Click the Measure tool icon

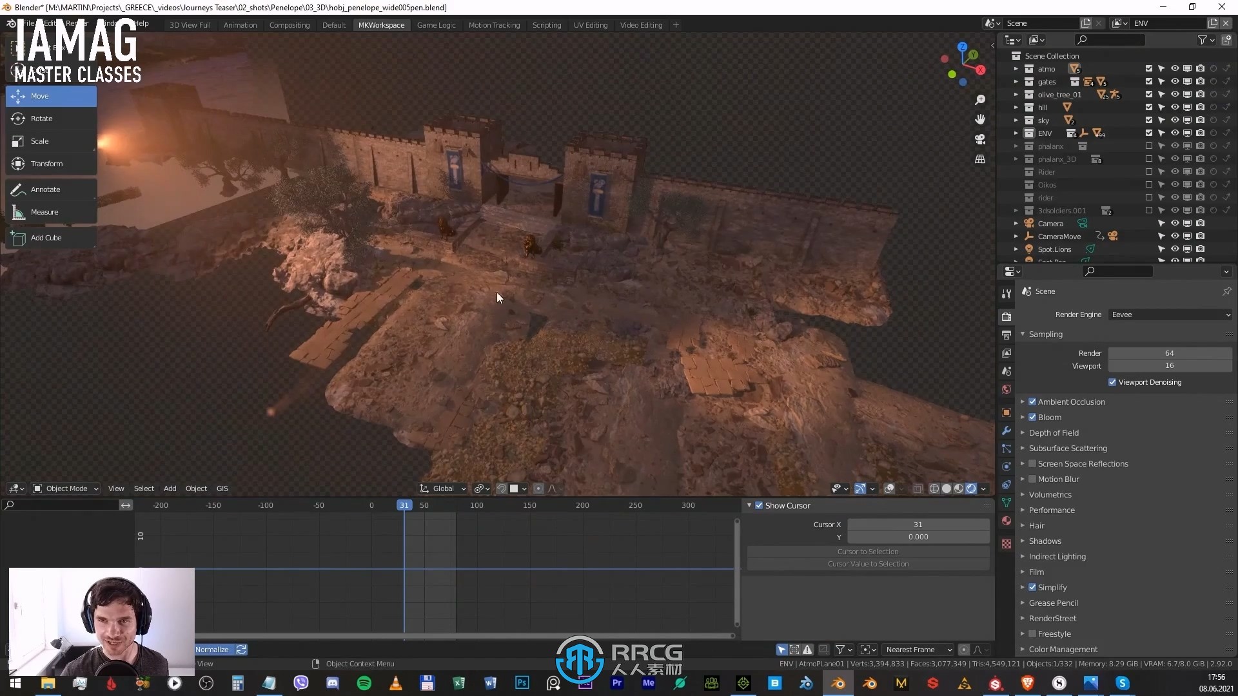click(x=18, y=211)
